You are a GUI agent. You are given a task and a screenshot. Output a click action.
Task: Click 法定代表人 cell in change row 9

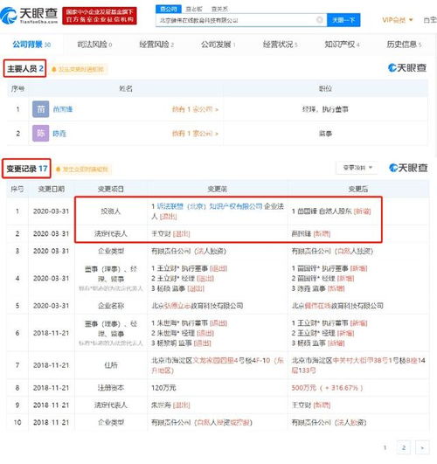[x=111, y=405]
